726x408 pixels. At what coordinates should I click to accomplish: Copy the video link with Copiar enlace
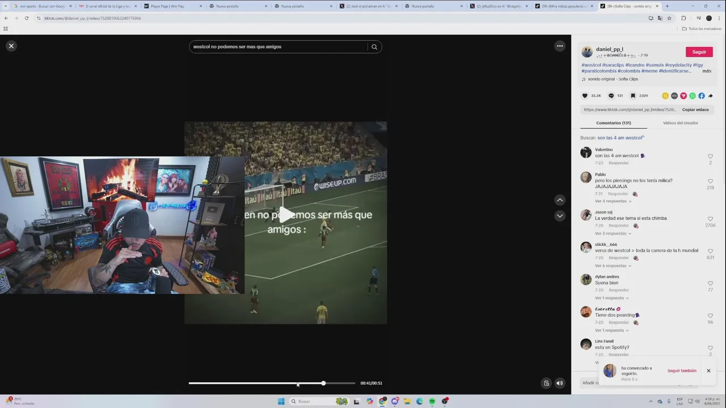tap(695, 109)
